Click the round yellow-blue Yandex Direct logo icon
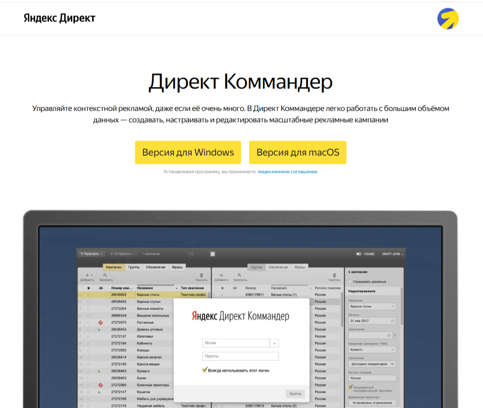This screenshot has width=483, height=408. 448,19
